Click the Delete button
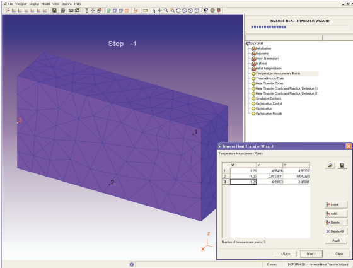 335,223
